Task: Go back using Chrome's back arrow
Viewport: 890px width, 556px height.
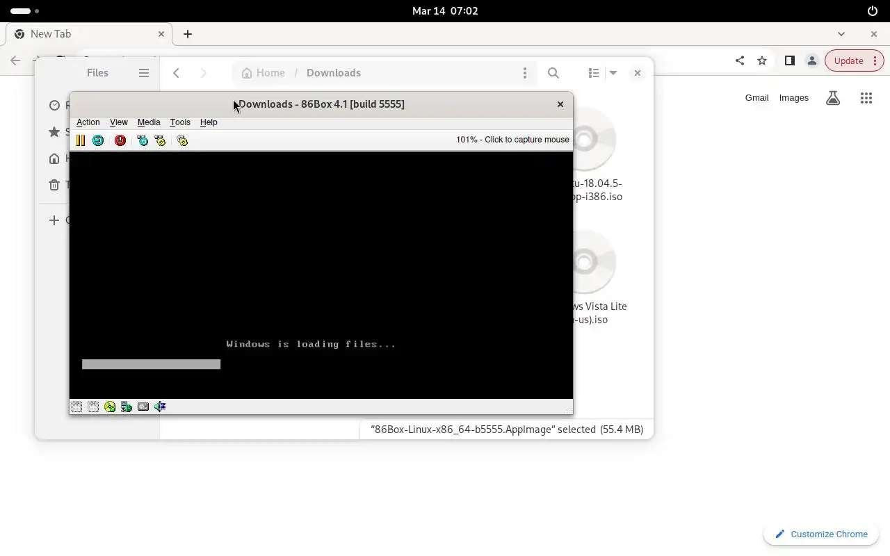Action: [15, 60]
